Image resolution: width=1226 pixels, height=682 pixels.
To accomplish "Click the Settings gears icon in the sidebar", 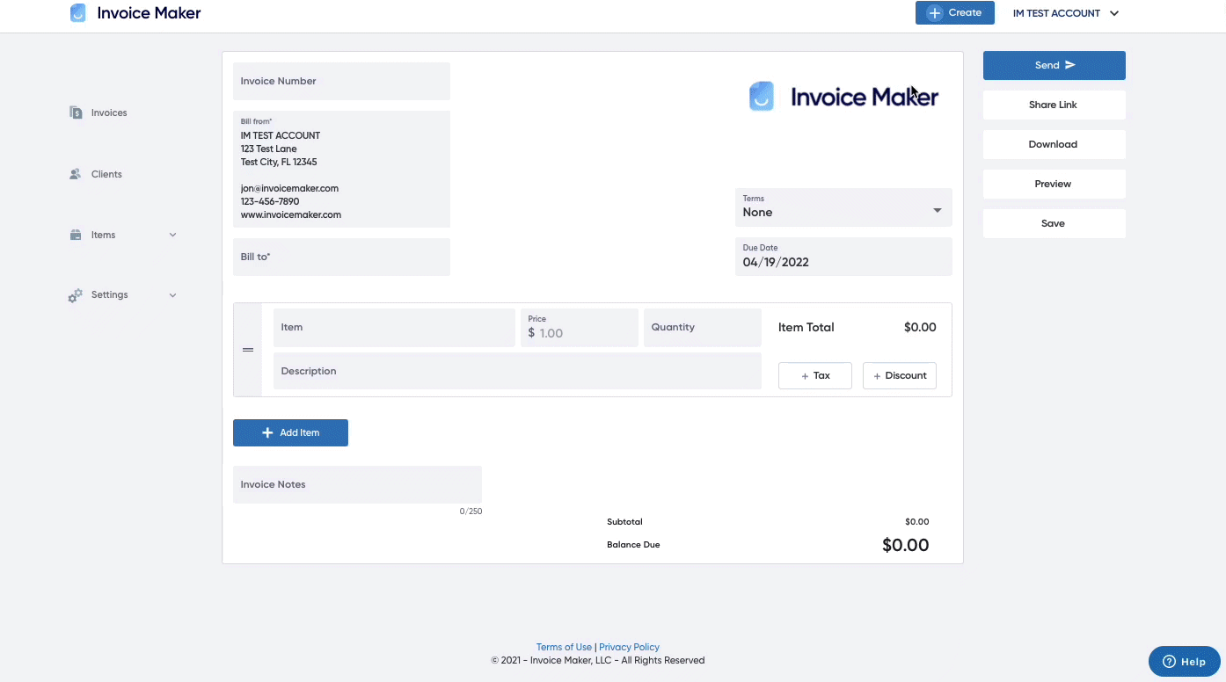I will tap(76, 295).
